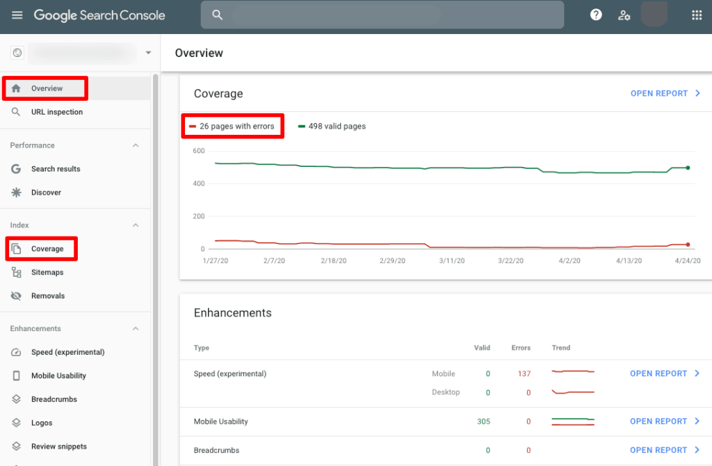The height and width of the screenshot is (466, 712).
Task: Click the Speed Mobile trend sparkline
Action: 573,371
